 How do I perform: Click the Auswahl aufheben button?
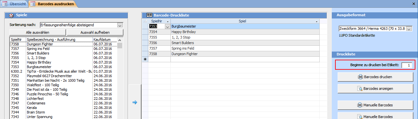95,32
